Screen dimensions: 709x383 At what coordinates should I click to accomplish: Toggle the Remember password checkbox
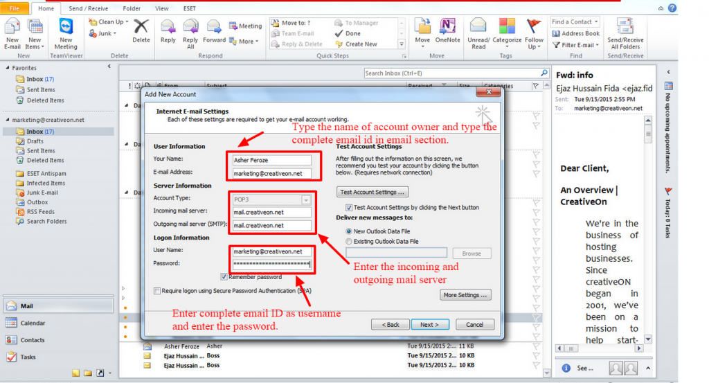pyautogui.click(x=224, y=277)
